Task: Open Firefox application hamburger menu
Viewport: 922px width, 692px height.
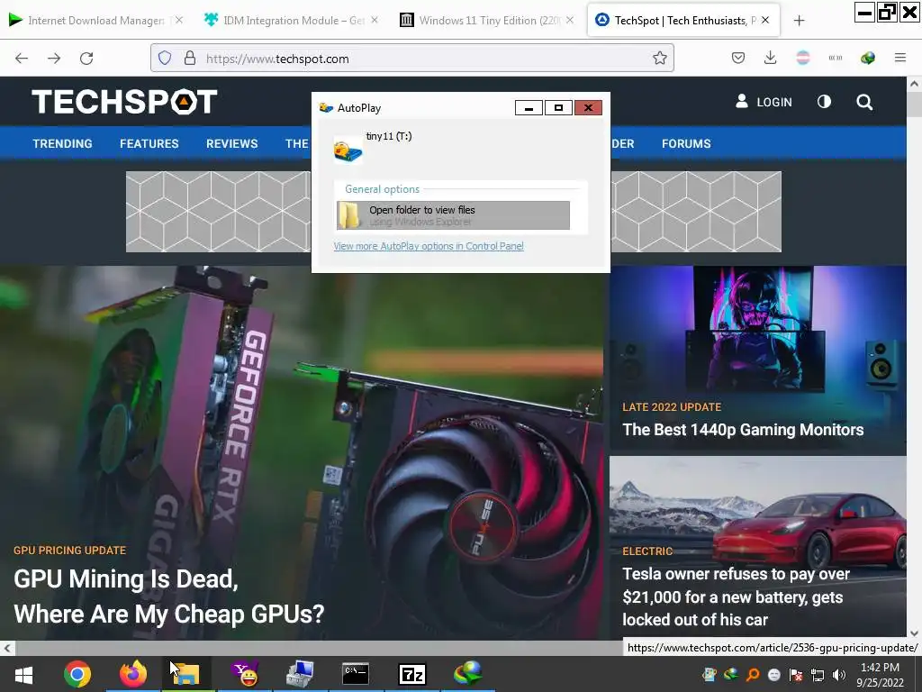Action: 899,58
